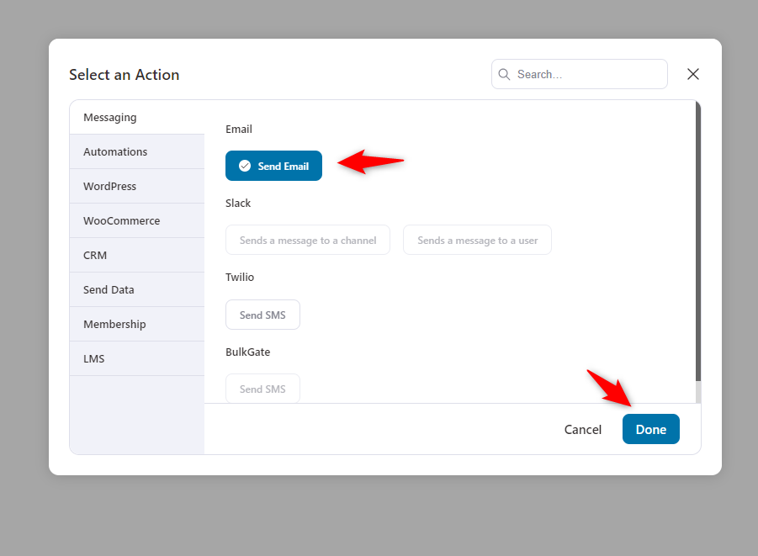Open the Membership category
Image resolution: width=758 pixels, height=556 pixels.
pyautogui.click(x=137, y=324)
